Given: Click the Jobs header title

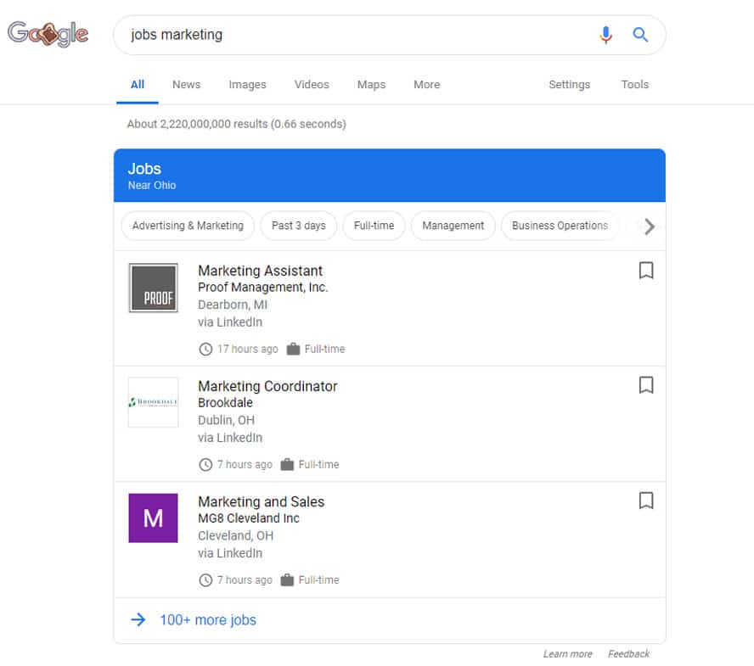Looking at the screenshot, I should [144, 169].
